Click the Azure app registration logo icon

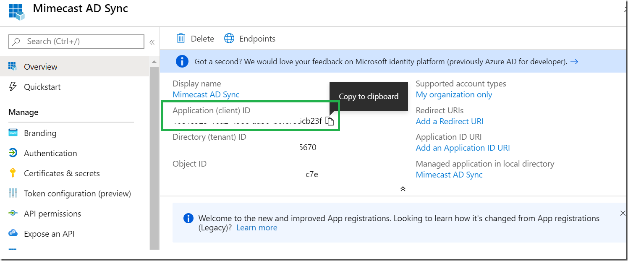point(16,11)
